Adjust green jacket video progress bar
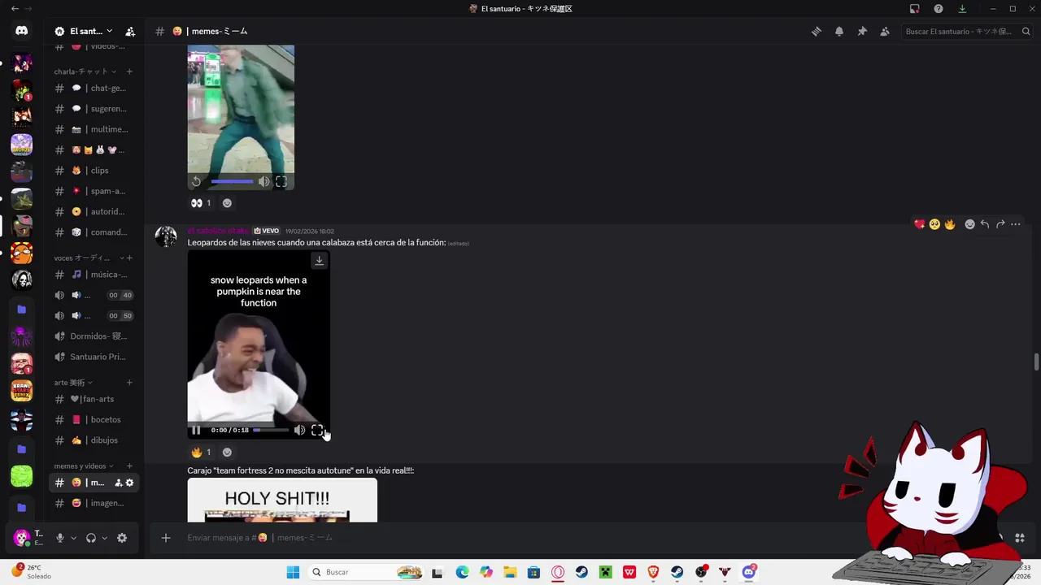The height and width of the screenshot is (585, 1041). coord(232,182)
